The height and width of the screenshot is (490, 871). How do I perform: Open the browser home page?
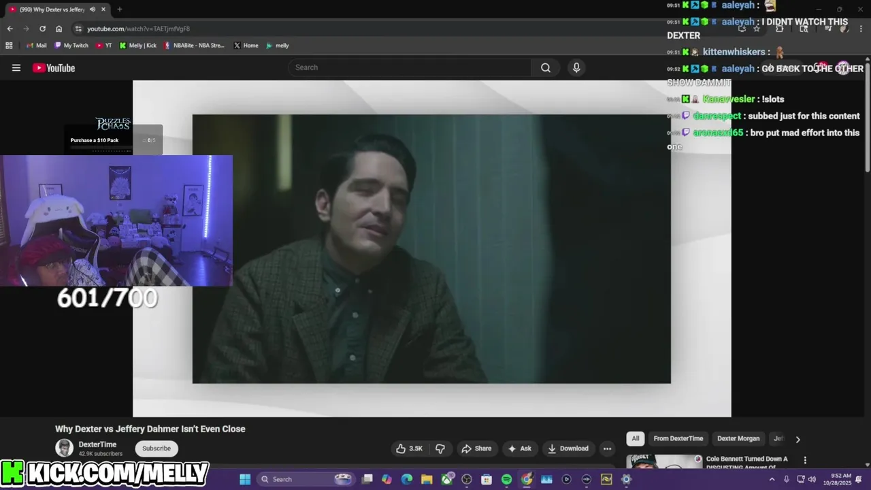[x=59, y=29]
